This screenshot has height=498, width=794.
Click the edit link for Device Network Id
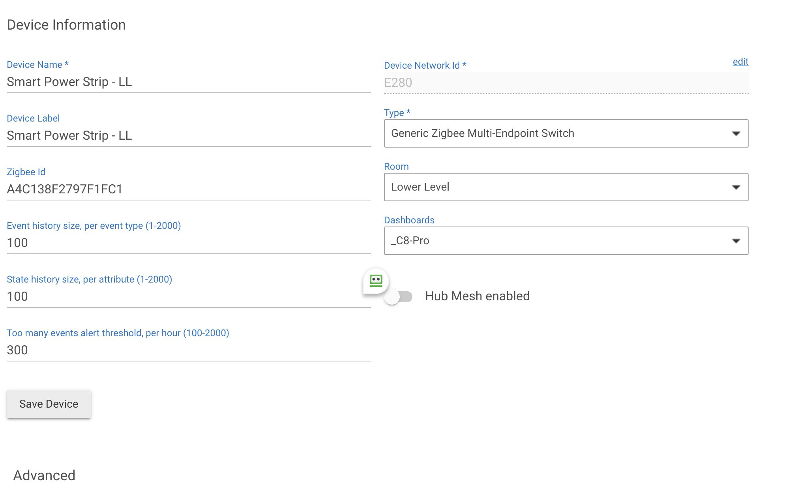740,62
